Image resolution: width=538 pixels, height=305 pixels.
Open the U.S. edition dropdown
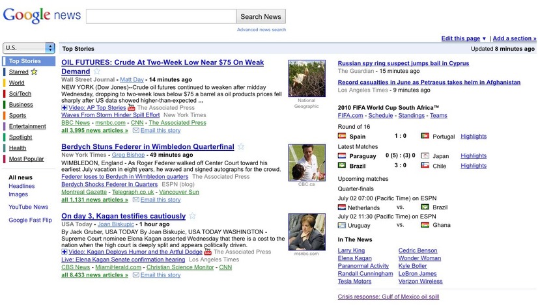(29, 48)
